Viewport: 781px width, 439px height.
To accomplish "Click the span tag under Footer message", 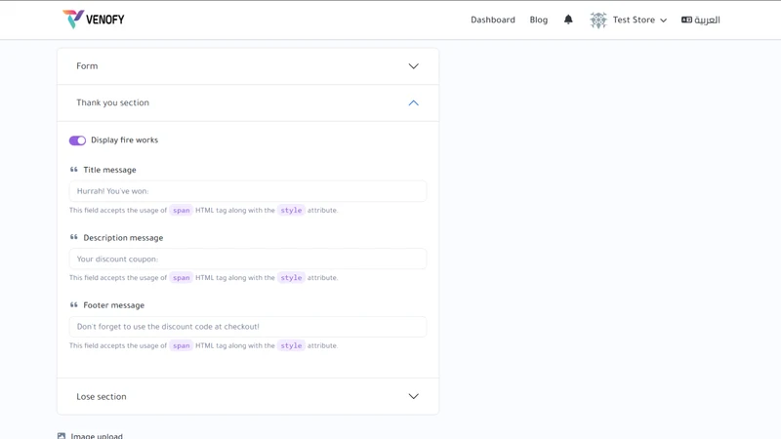I will (182, 345).
